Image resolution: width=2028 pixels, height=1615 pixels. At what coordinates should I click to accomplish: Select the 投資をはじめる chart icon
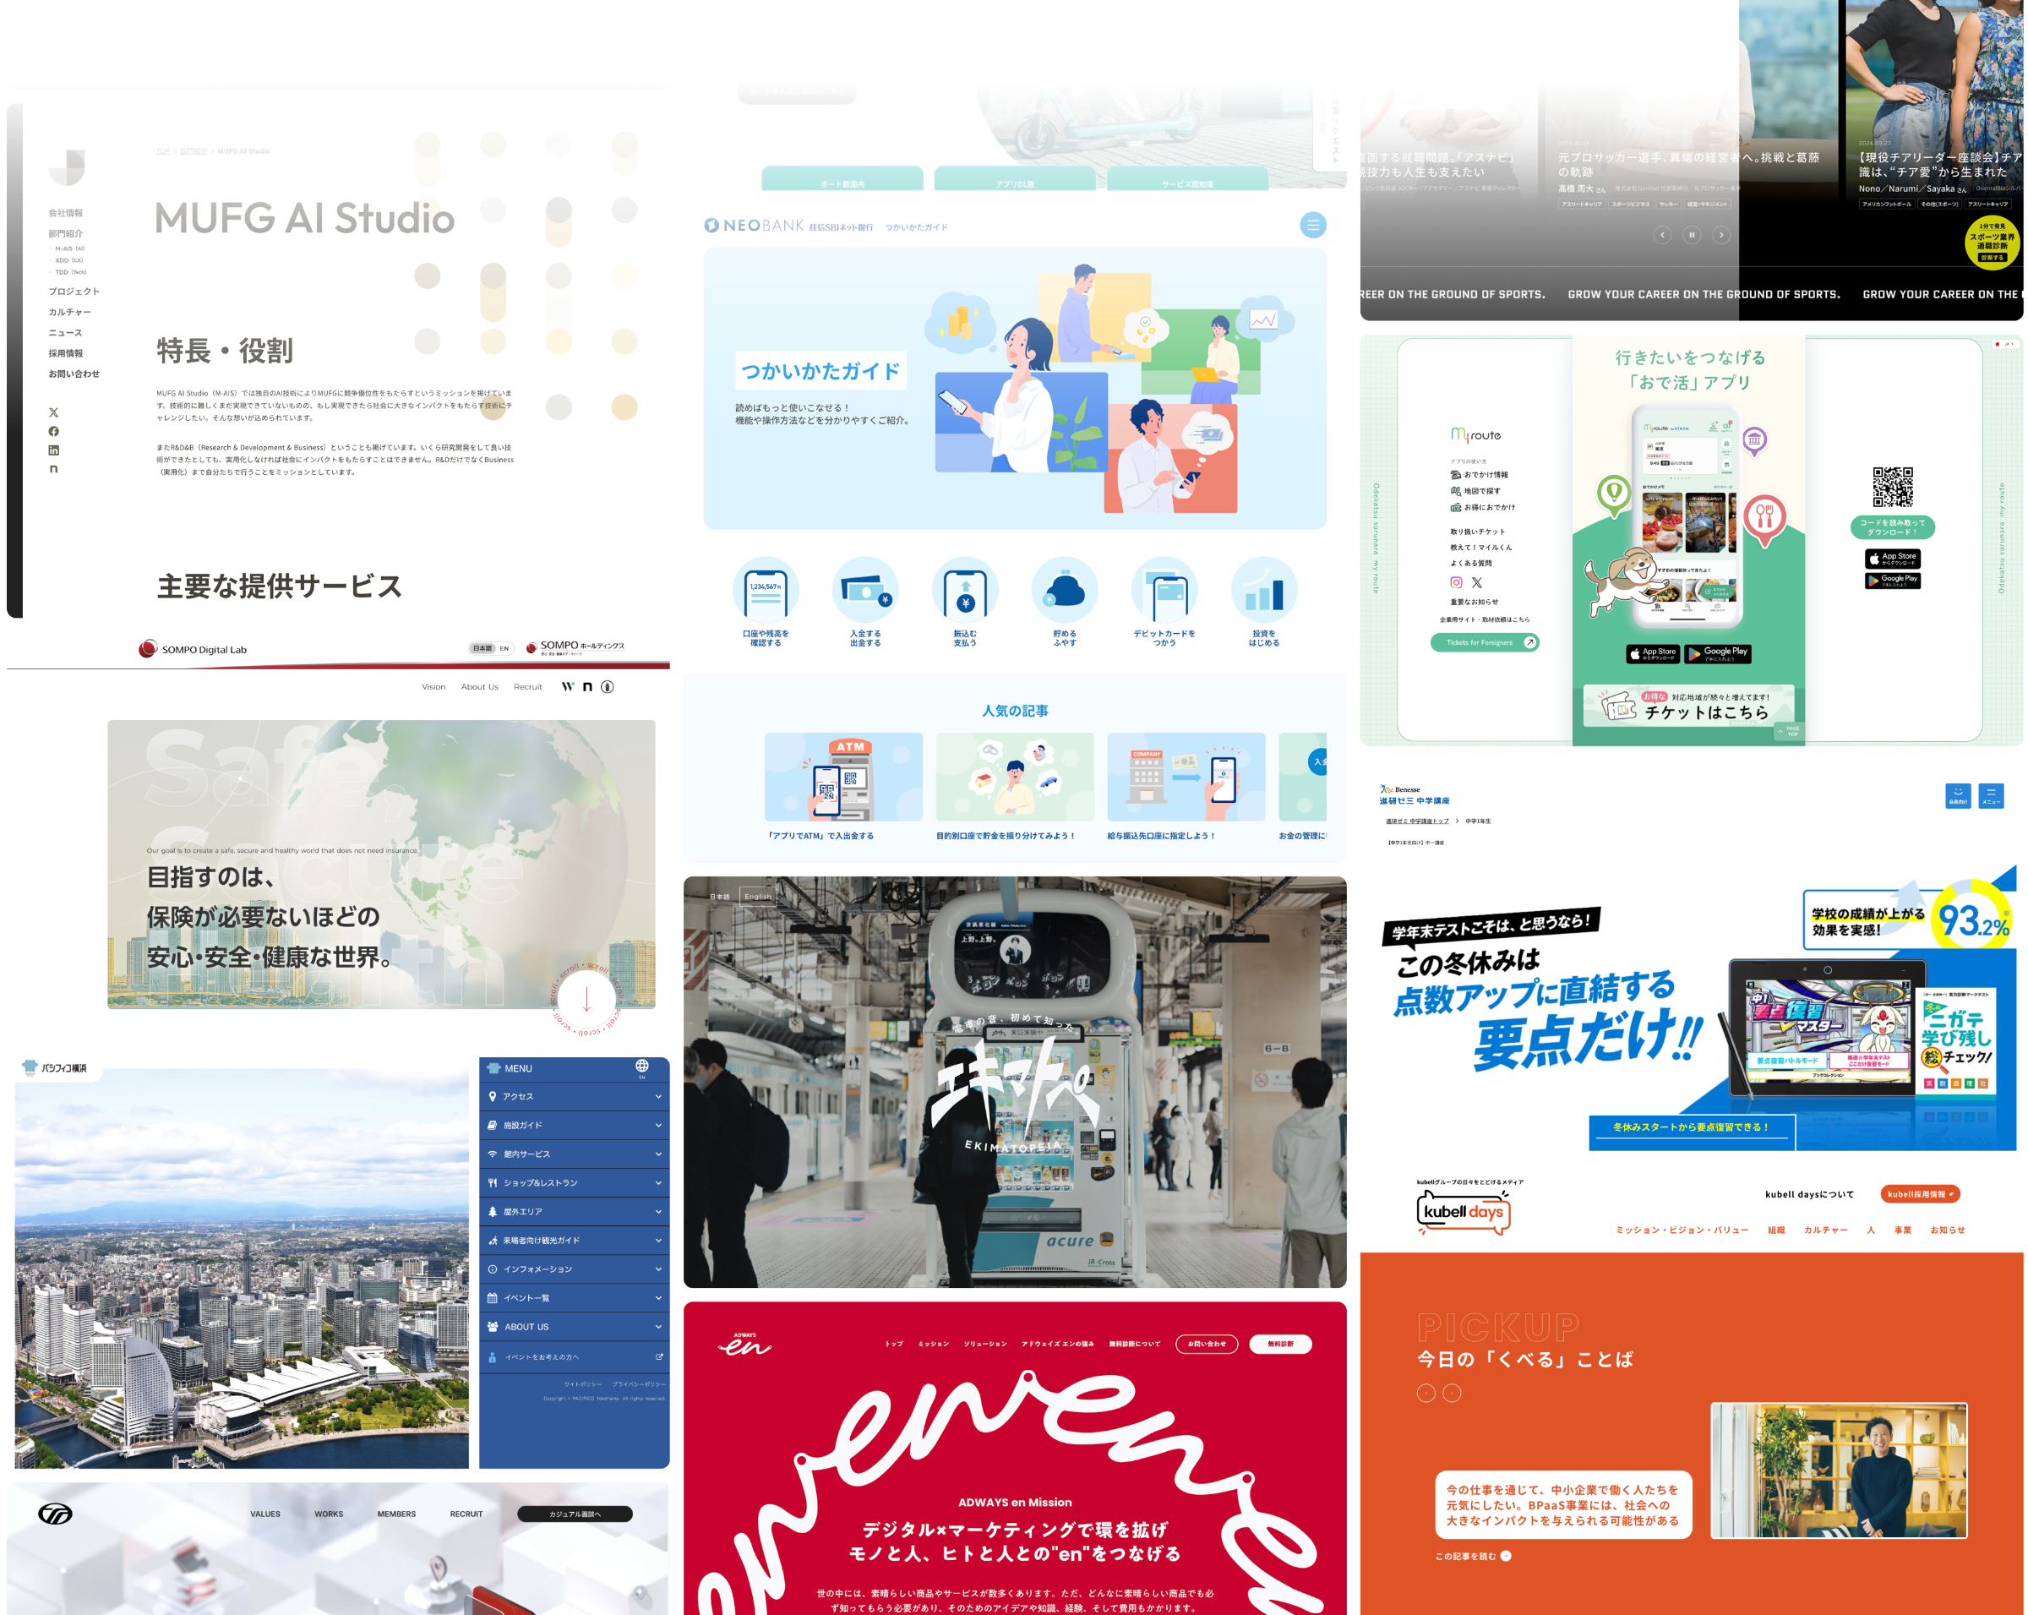(x=1264, y=592)
